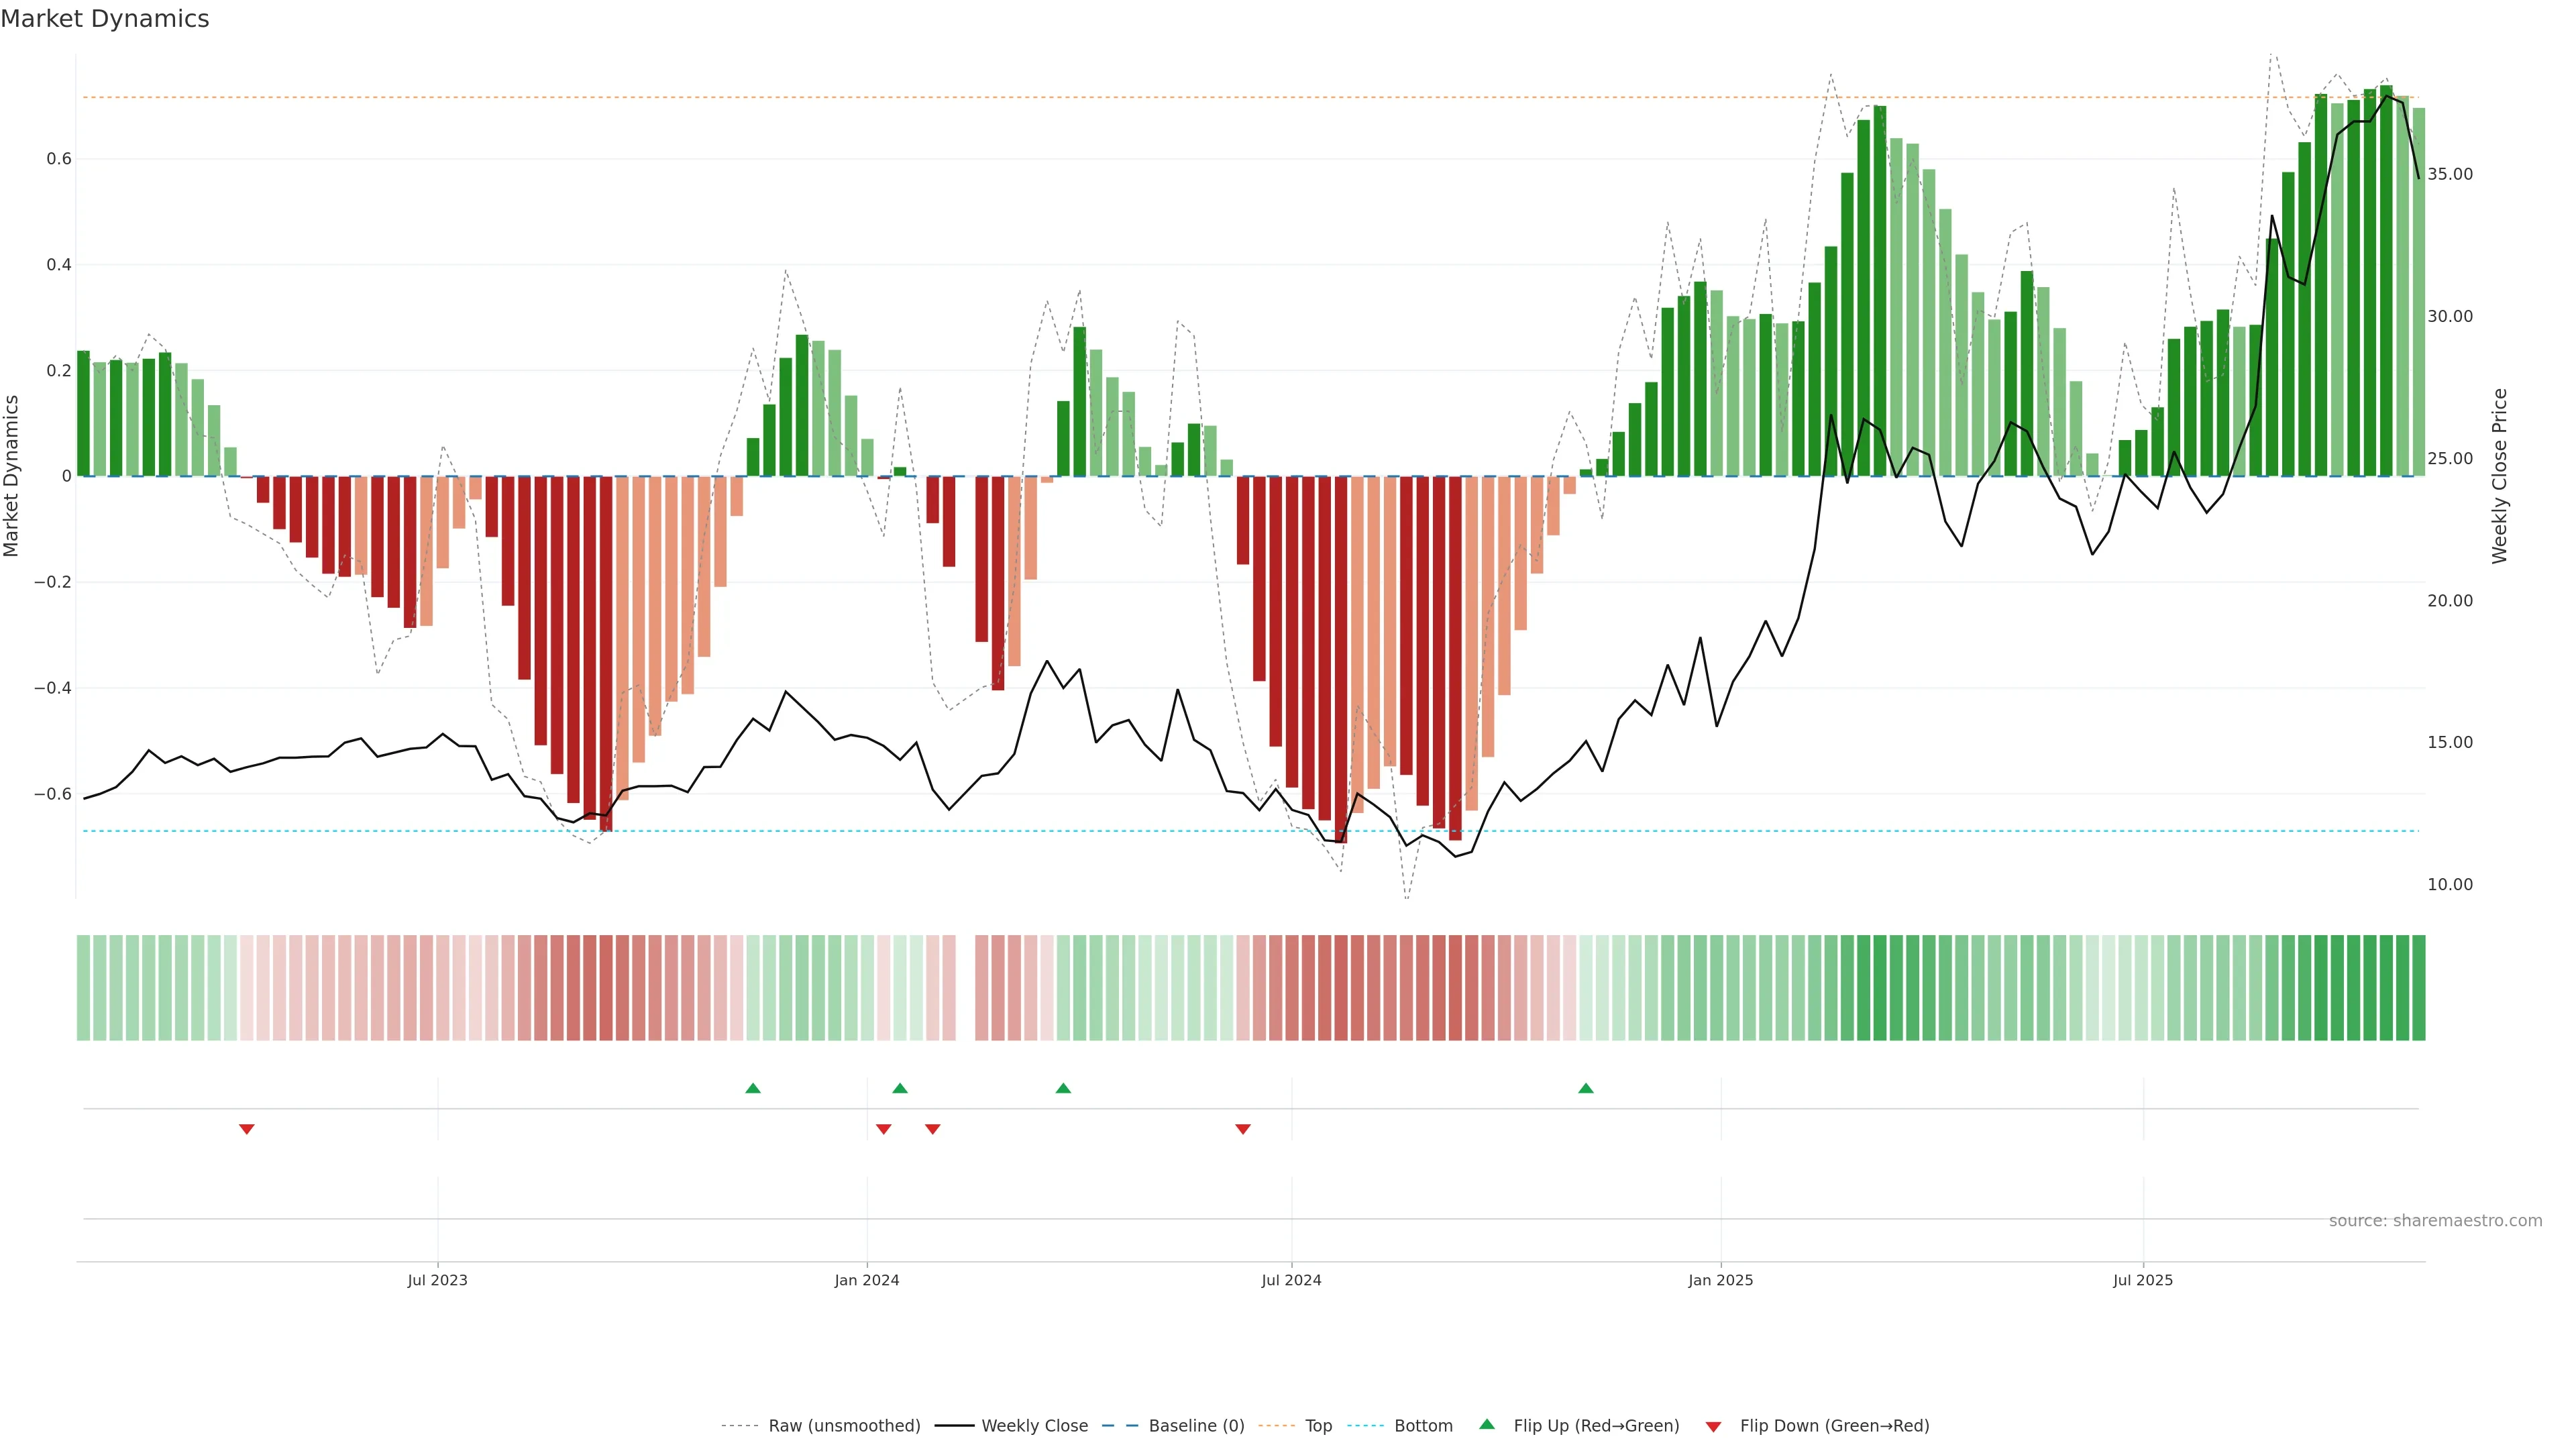Click the last green Flip Up triangle marker
This screenshot has width=2576, height=1449.
click(x=1585, y=1088)
